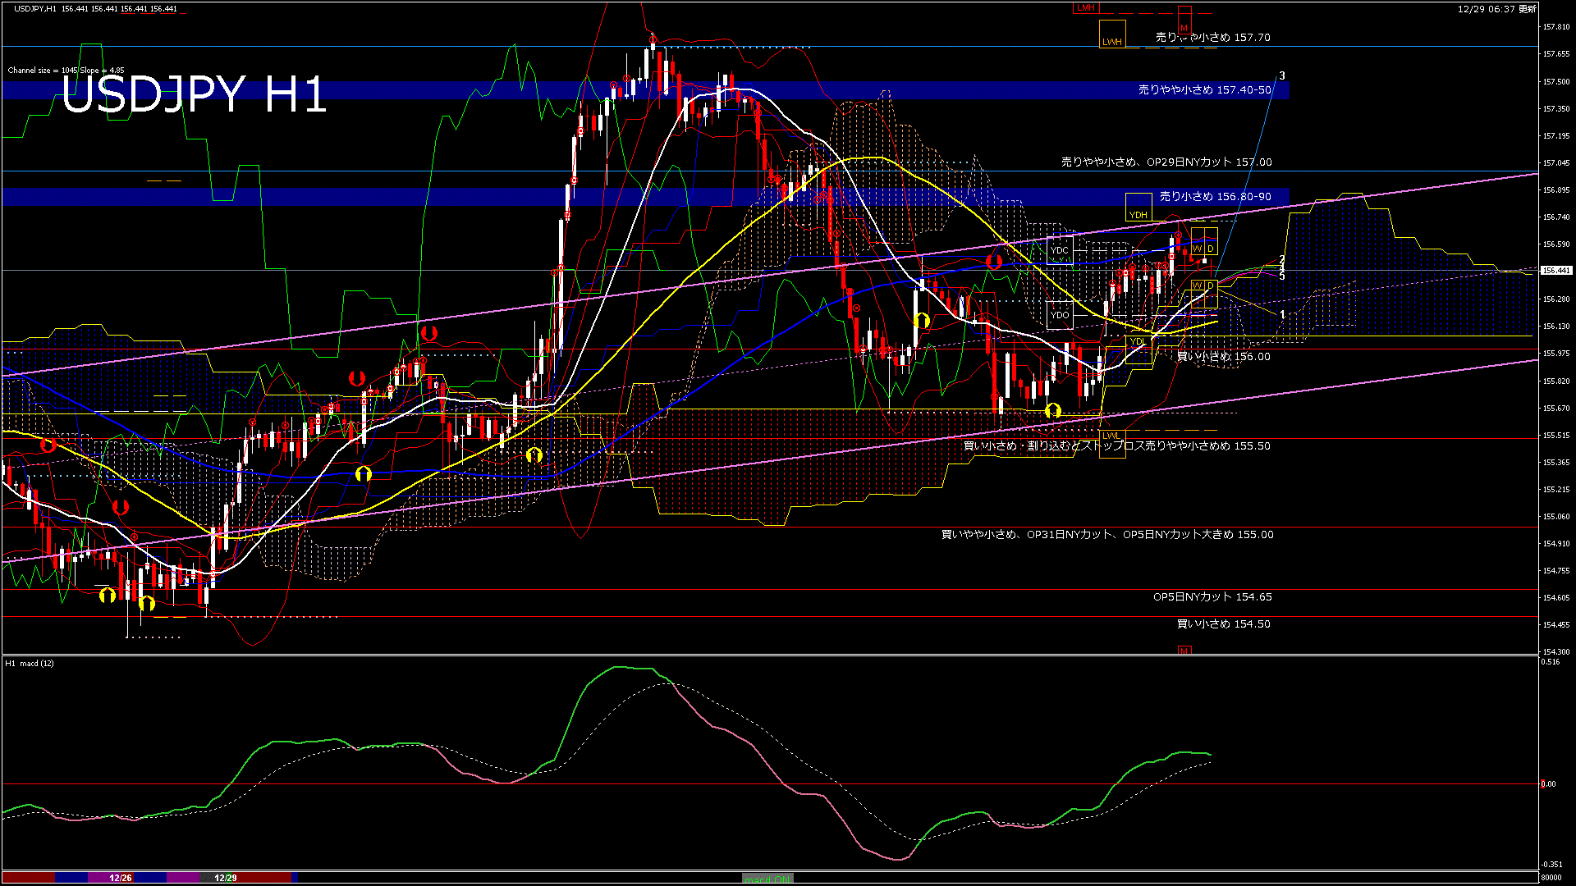
Task: Click the YDC white box label
Action: (x=1060, y=250)
